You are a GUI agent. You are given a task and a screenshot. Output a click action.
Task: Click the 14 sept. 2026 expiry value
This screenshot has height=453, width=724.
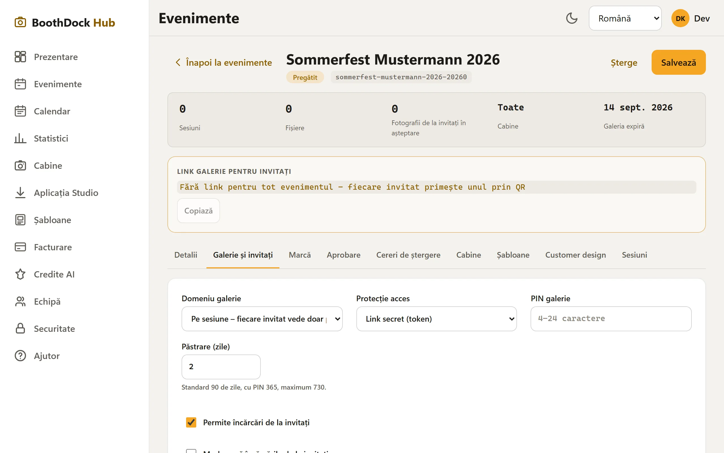tap(638, 107)
